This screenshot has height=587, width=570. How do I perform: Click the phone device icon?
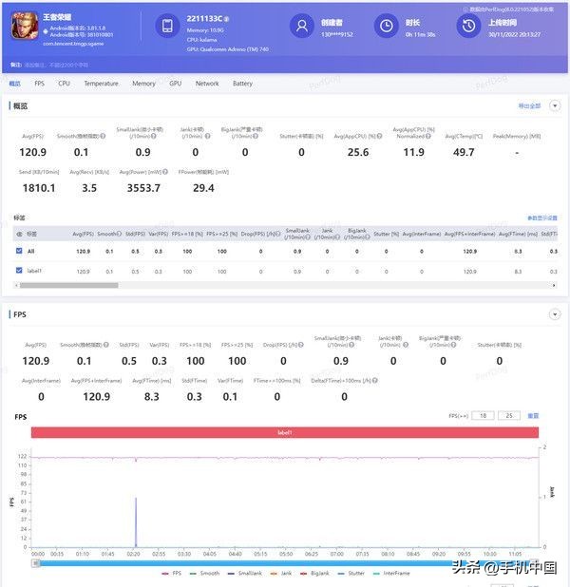pyautogui.click(x=167, y=27)
